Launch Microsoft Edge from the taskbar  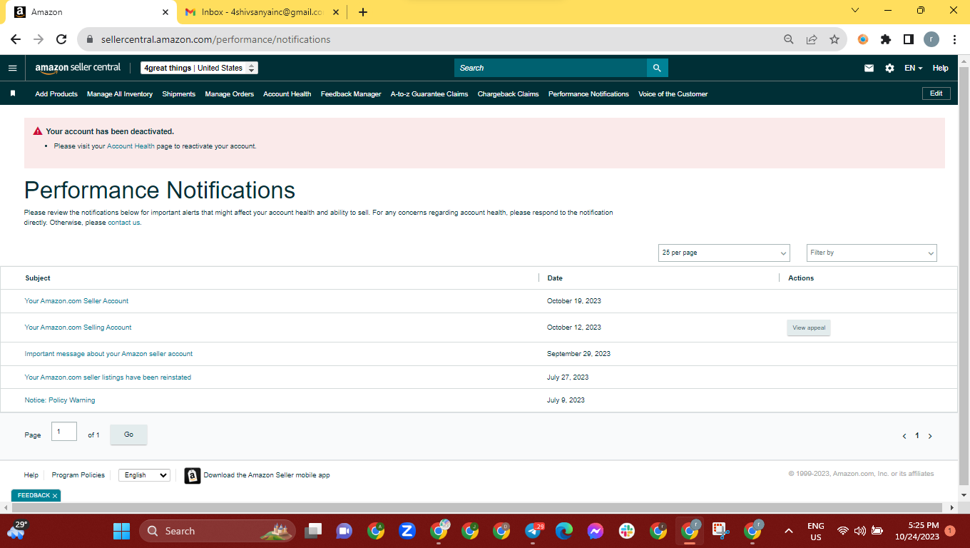point(564,531)
